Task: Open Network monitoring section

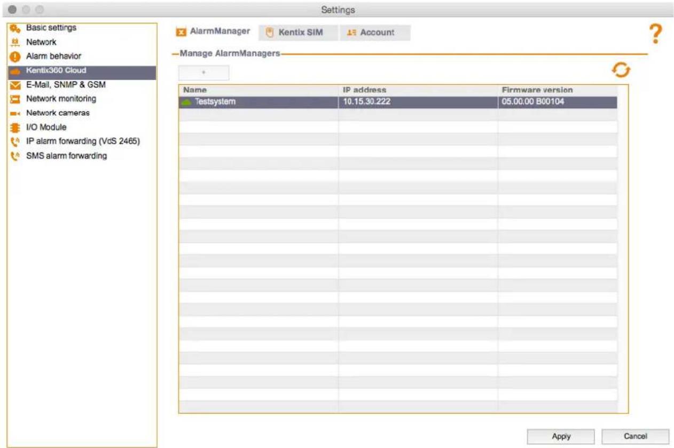Action: 61,99
